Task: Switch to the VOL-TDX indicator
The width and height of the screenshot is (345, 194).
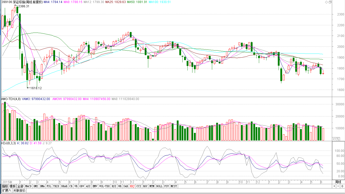Action: [104, 186]
